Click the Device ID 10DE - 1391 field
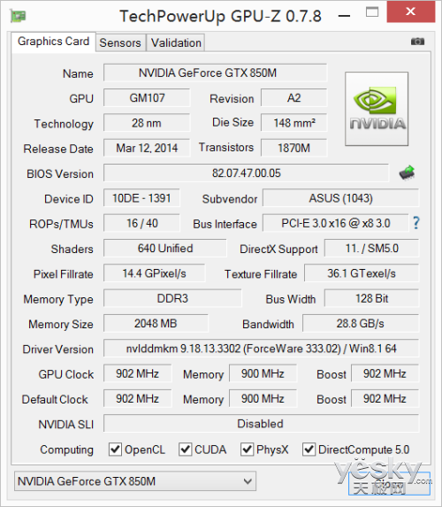The height and width of the screenshot is (507, 442). (141, 198)
